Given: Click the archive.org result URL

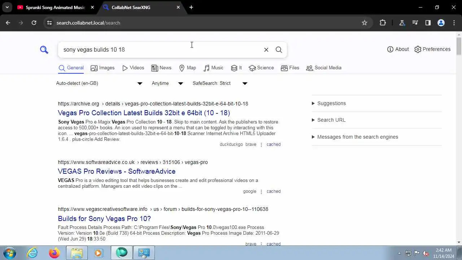Looking at the screenshot, I should pos(153,104).
